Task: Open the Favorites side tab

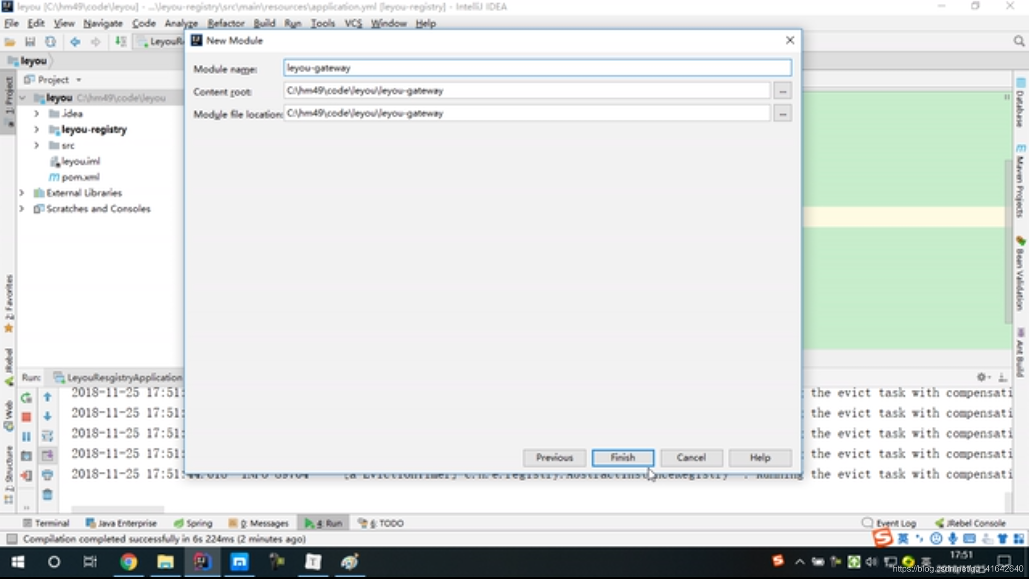Action: pyautogui.click(x=9, y=304)
